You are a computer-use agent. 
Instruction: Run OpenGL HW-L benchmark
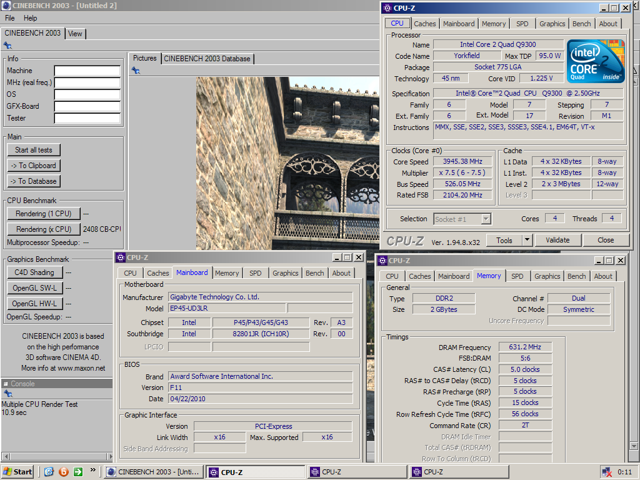coord(35,303)
